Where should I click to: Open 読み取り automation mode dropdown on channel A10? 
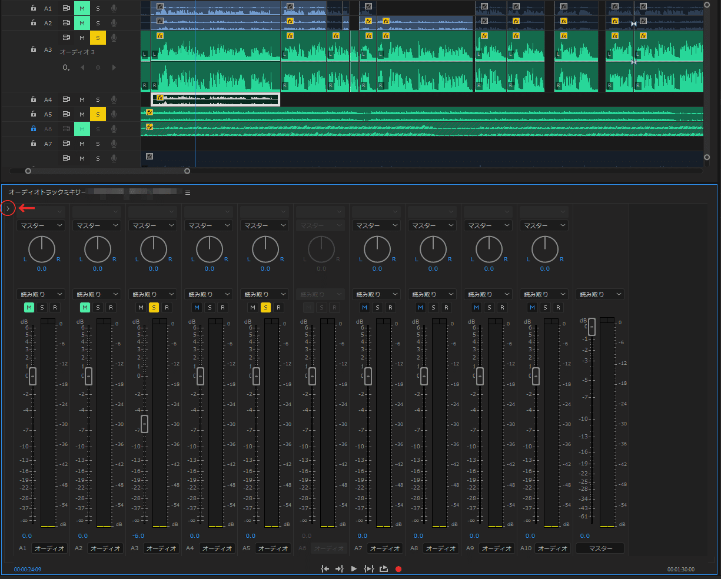coord(544,294)
